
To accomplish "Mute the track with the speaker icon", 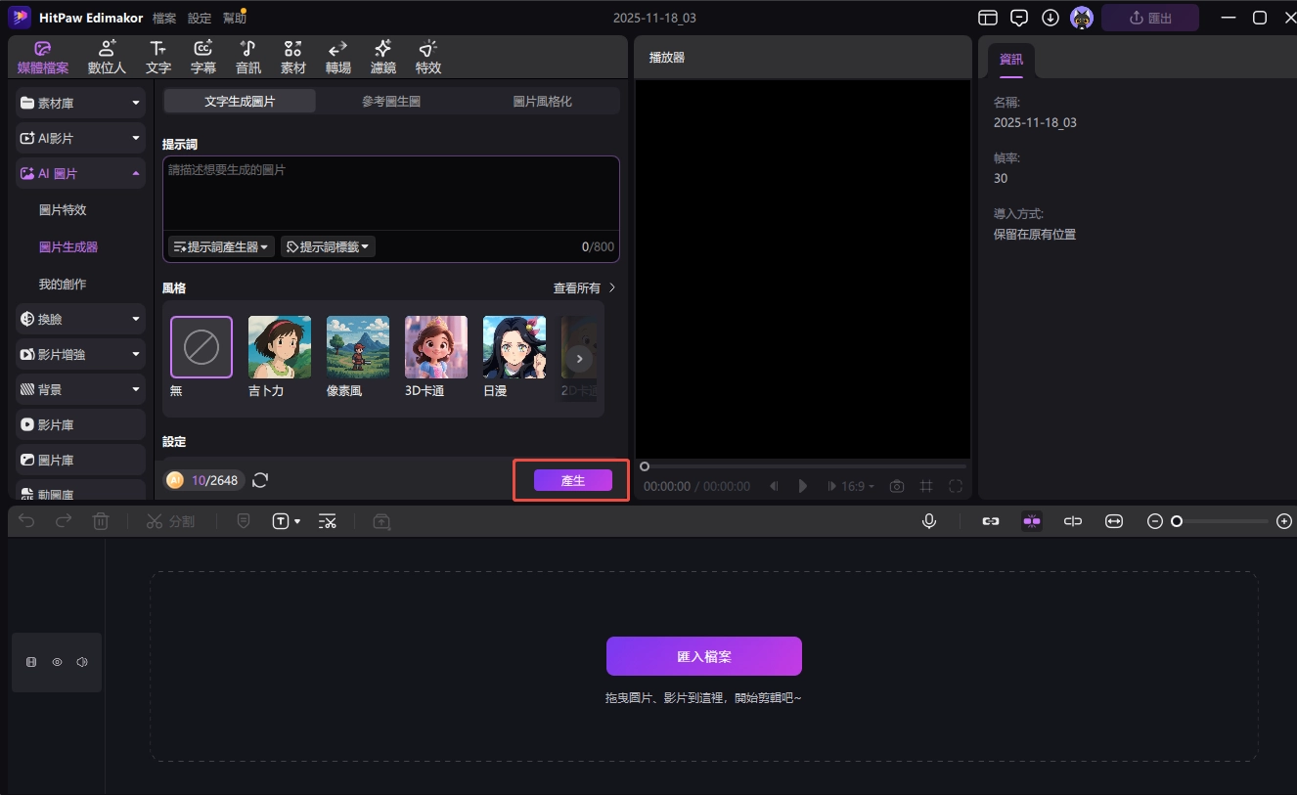I will (82, 662).
